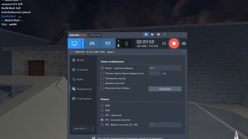Image resolution: width=248 pixels, height=139 pixels.
Task: Click the 1280x1024 Экран 1 target text
Action: tap(95, 52)
